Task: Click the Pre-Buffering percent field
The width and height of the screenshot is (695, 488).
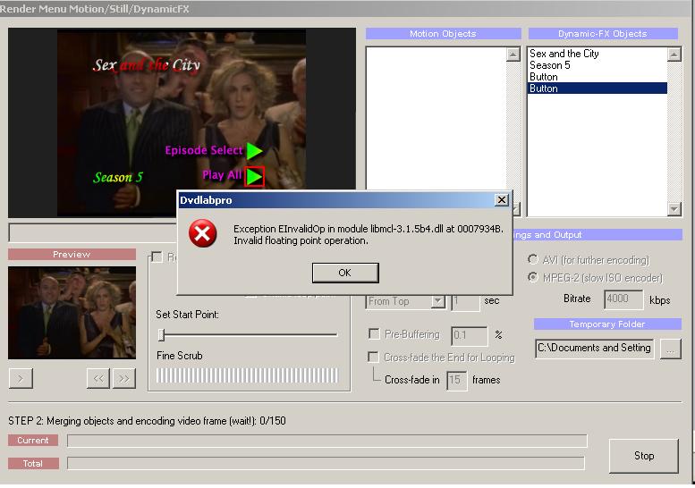Action: 469,336
